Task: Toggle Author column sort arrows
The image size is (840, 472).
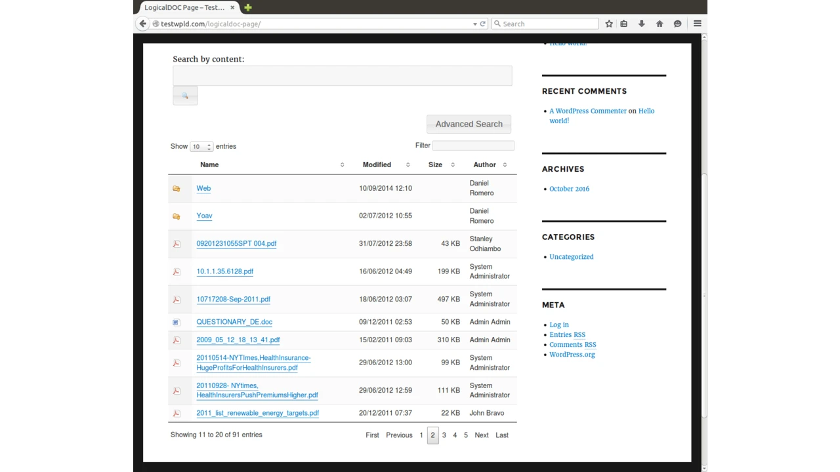Action: pyautogui.click(x=505, y=165)
